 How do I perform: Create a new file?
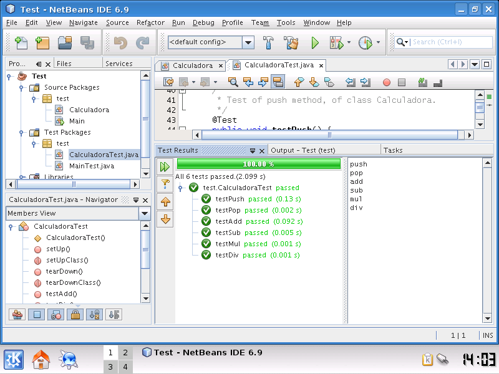(21, 43)
